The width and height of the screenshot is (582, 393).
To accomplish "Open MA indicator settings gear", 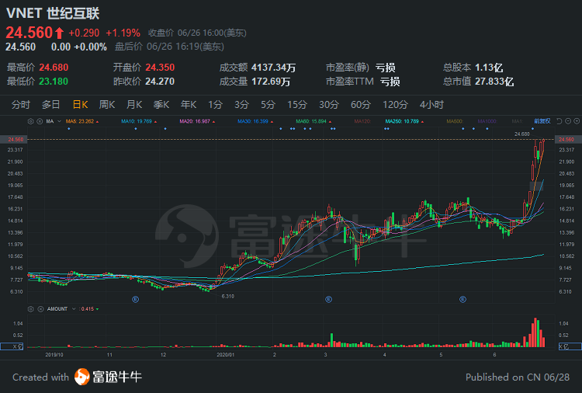I will point(31,121).
